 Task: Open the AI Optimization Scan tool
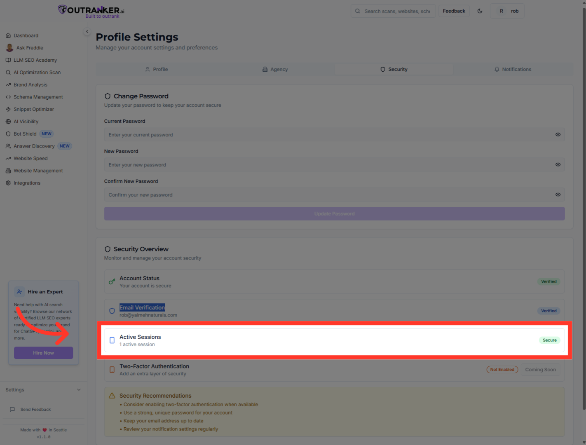tap(37, 72)
